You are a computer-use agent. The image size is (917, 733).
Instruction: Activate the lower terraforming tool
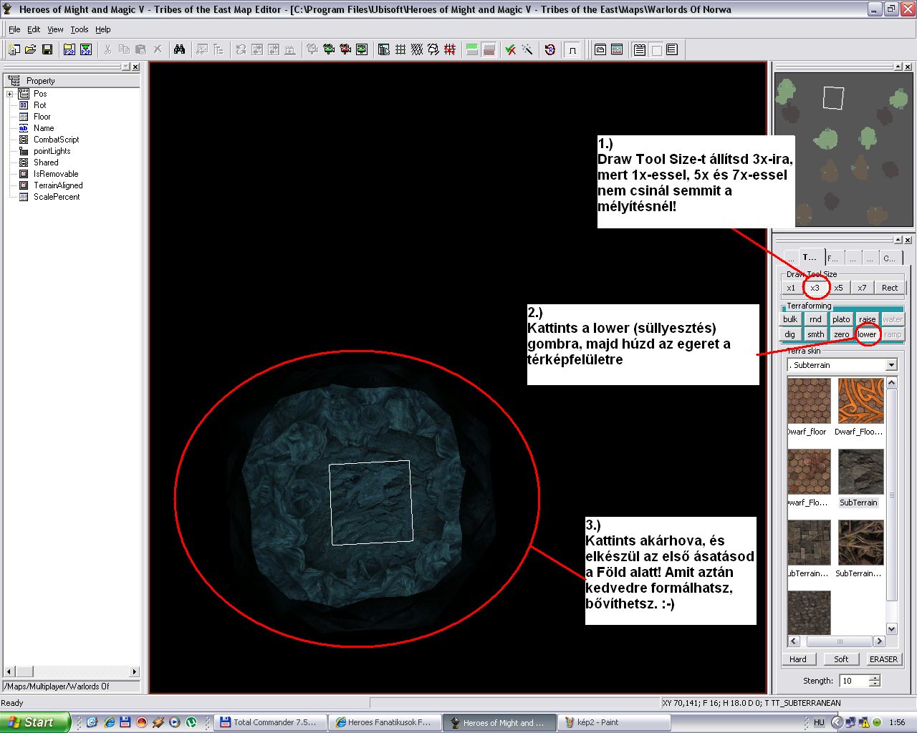click(867, 334)
